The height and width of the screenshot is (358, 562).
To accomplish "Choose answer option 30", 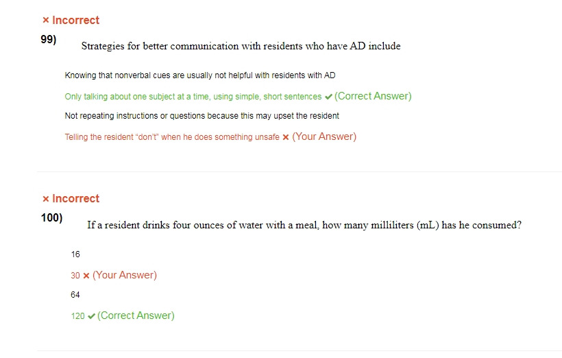I will 75,276.
